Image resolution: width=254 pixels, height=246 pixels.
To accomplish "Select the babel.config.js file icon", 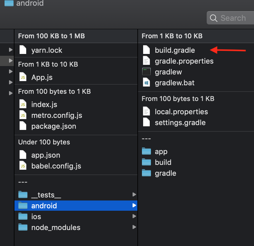I will 23,166.
